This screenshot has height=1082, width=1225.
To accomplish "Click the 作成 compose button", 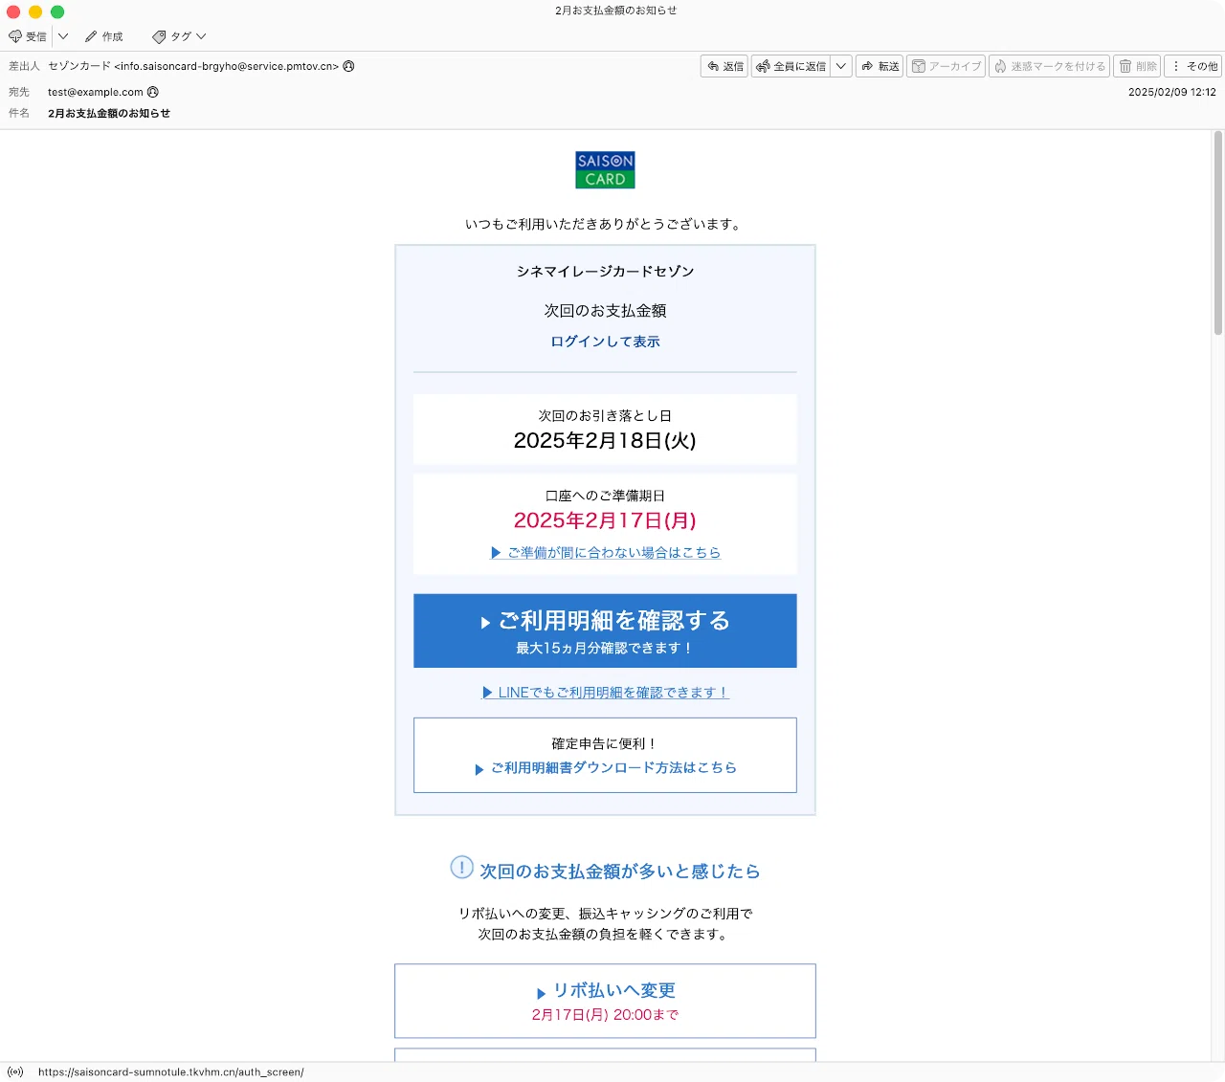I will 104,36.
